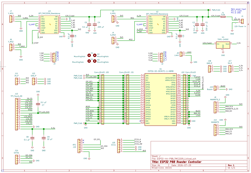Screen dimensions: 251x173
Task: Select the U3 BTT_TMC2209_Standalone driver symbol
Action: click(x=49, y=24)
